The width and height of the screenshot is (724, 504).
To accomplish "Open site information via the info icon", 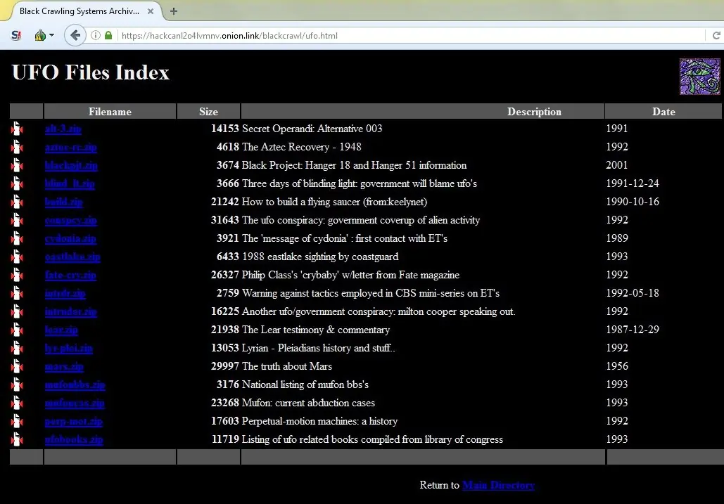I will 96,36.
